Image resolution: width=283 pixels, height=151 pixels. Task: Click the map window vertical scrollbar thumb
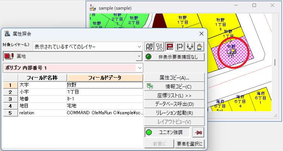point(275,62)
